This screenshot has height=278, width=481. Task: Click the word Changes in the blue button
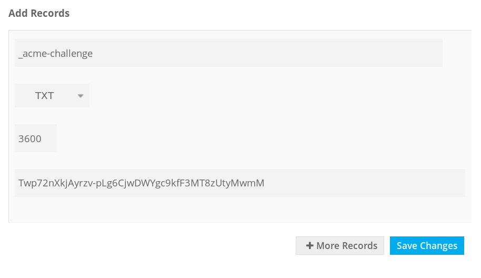[439, 246]
